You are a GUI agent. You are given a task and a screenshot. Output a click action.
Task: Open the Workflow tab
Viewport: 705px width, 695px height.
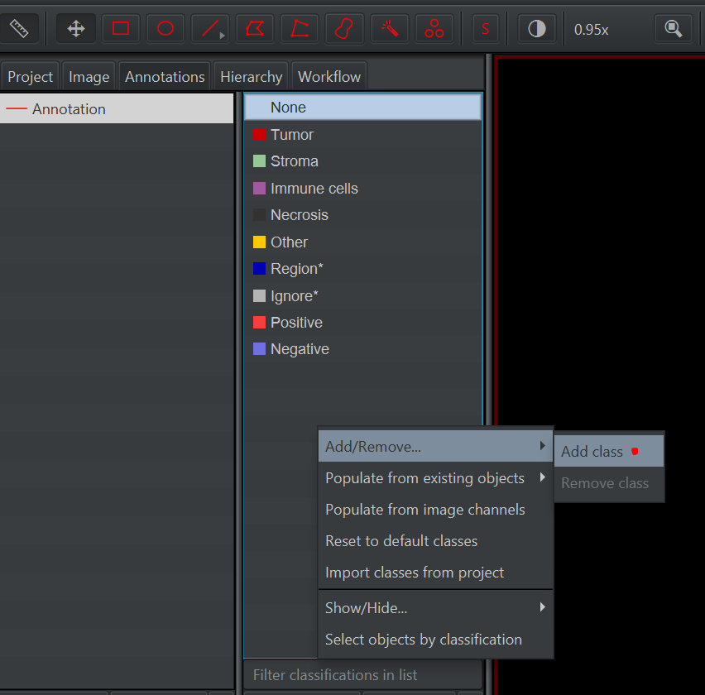click(329, 75)
